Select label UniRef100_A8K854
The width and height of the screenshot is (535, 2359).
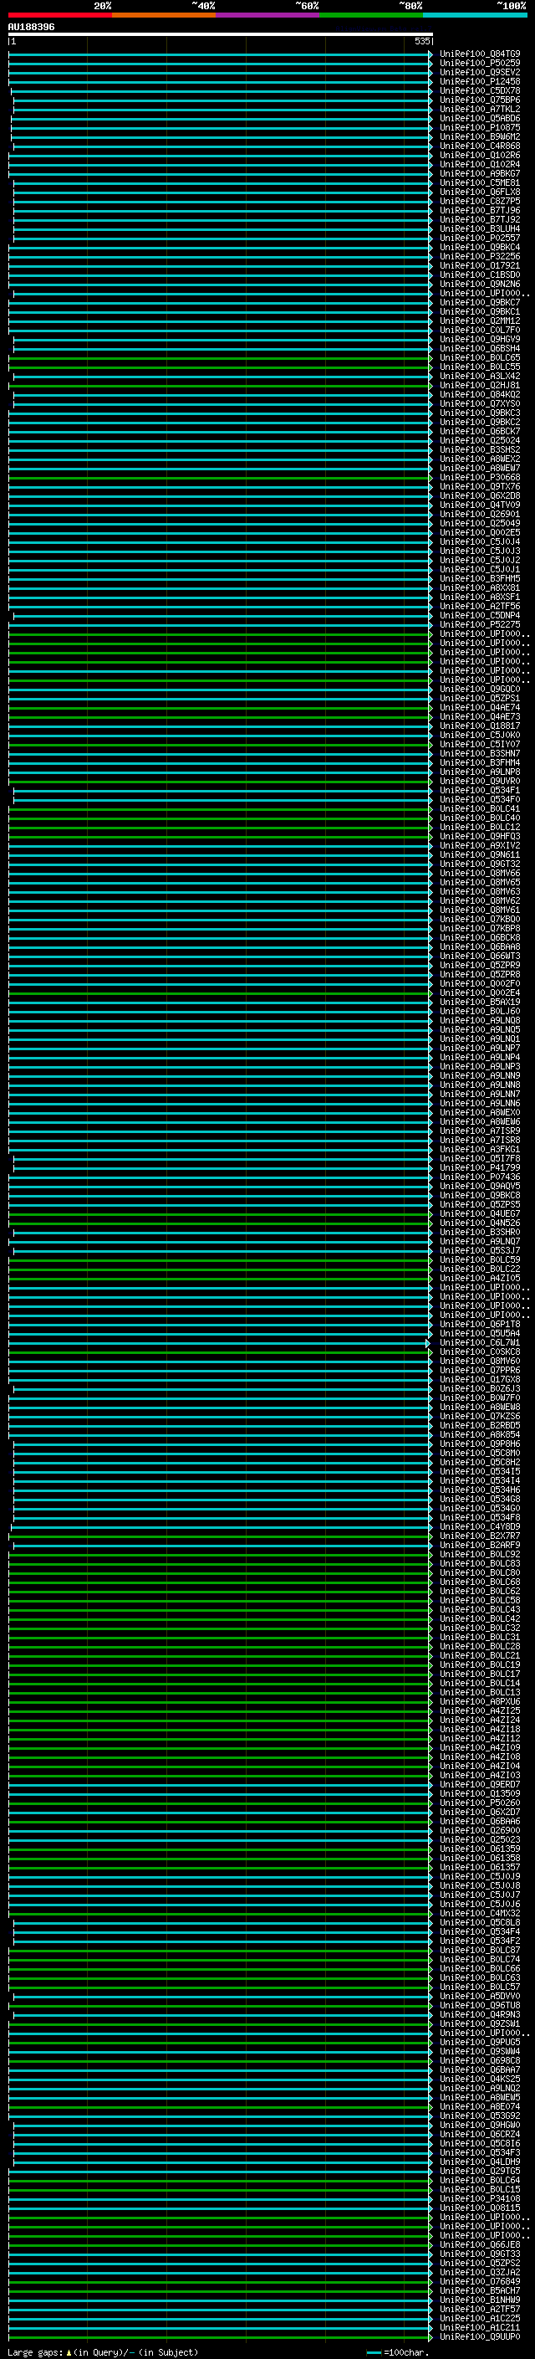click(x=479, y=1435)
